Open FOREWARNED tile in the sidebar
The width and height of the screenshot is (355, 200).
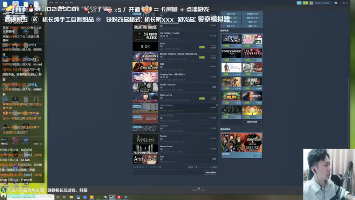[231, 55]
